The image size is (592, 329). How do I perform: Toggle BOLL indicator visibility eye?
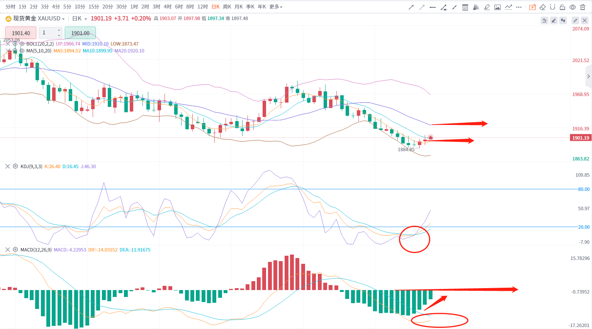[x=22, y=44]
